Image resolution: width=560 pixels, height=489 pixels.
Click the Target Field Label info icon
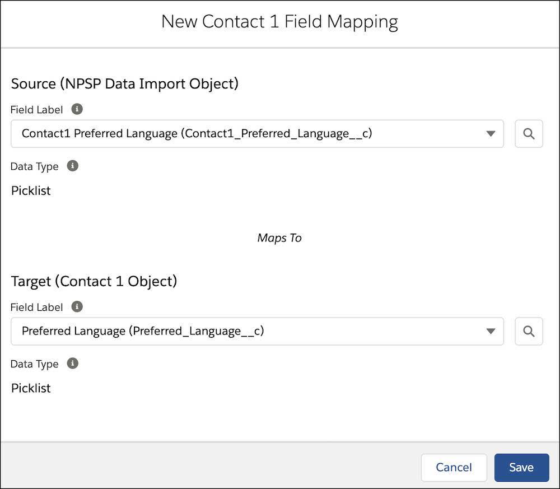click(x=77, y=306)
